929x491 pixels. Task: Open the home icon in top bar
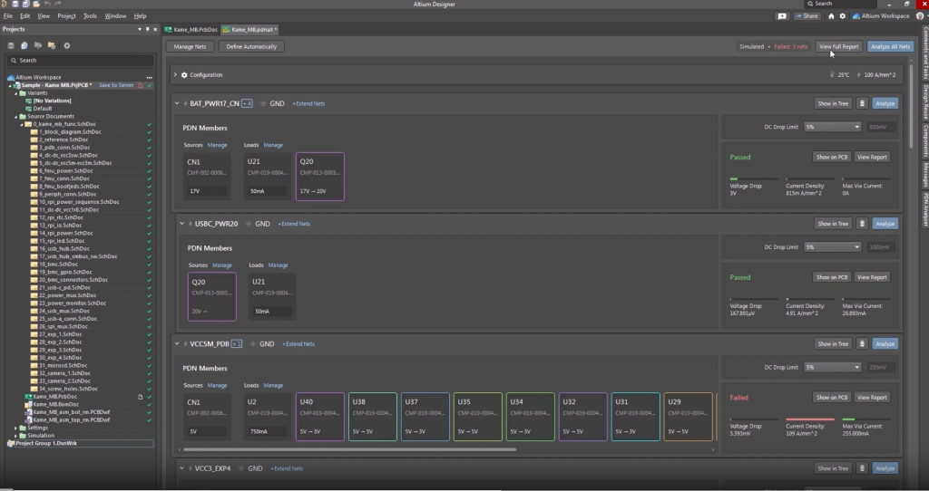point(831,16)
